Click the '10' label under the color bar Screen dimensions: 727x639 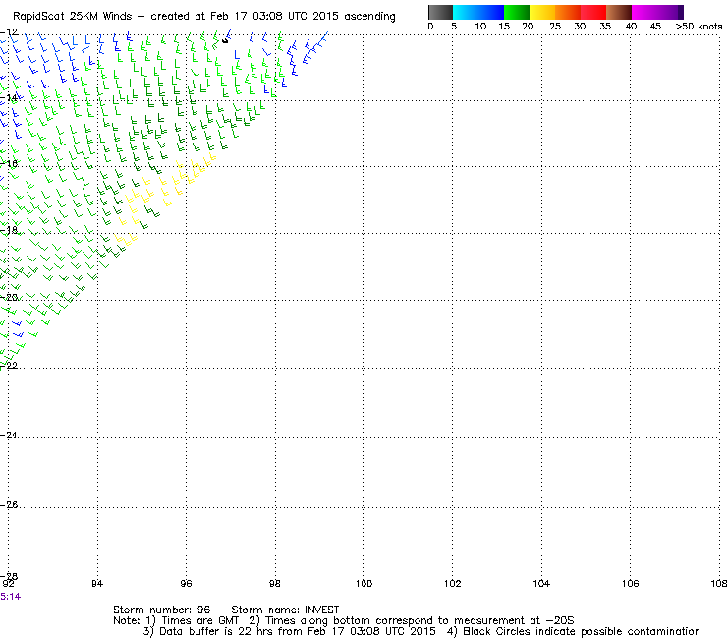pos(480,27)
